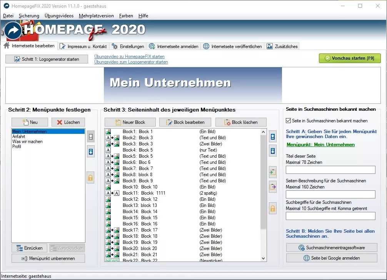Move block down with blue arrow icon

[273, 151]
